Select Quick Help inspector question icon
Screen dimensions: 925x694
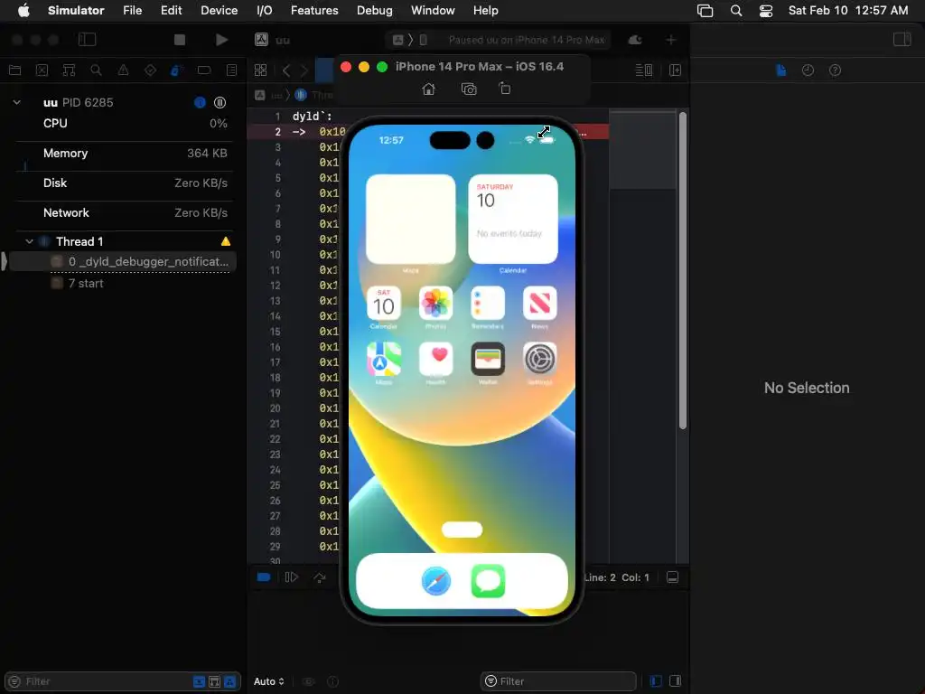point(836,70)
